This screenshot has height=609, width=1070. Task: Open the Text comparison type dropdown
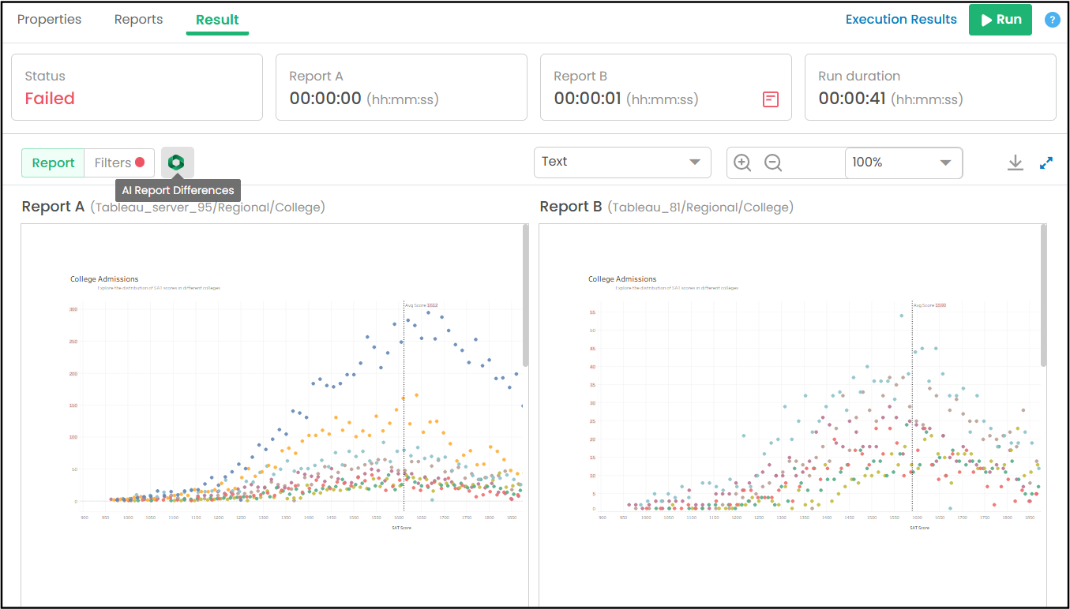pyautogui.click(x=622, y=162)
